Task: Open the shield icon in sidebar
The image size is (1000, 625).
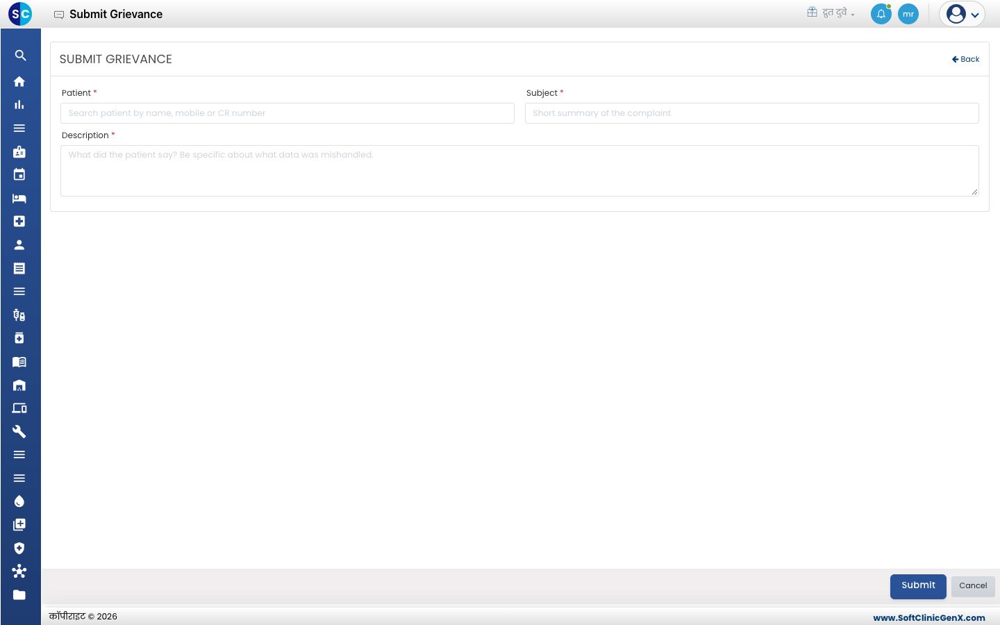Action: click(x=19, y=548)
